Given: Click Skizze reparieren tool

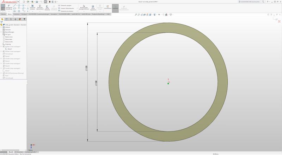Looking at the screenshot, I should [x=93, y=7].
